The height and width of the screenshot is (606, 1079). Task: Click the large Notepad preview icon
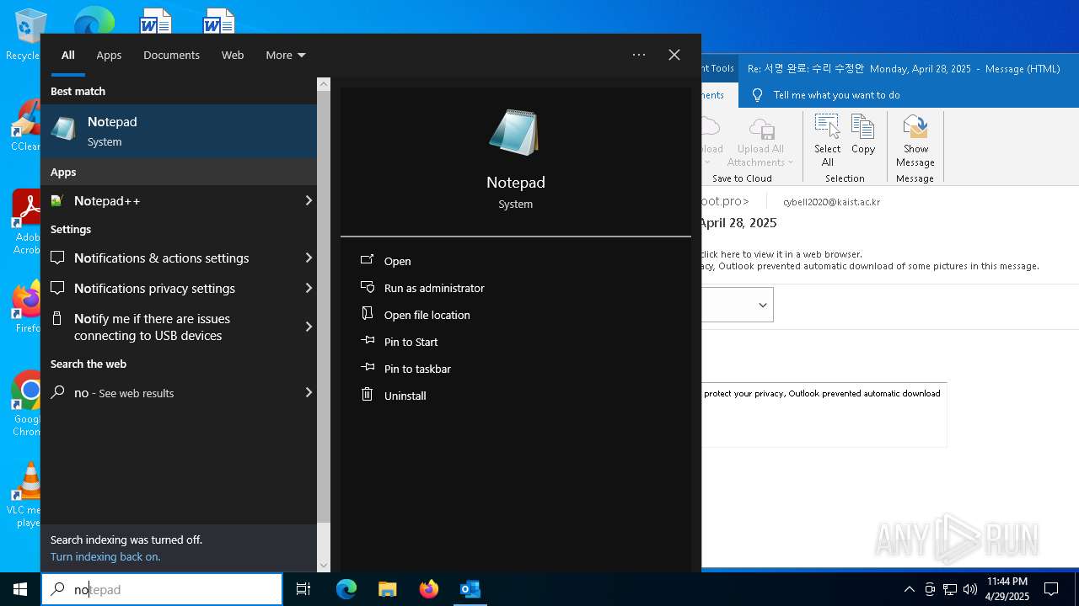click(515, 132)
